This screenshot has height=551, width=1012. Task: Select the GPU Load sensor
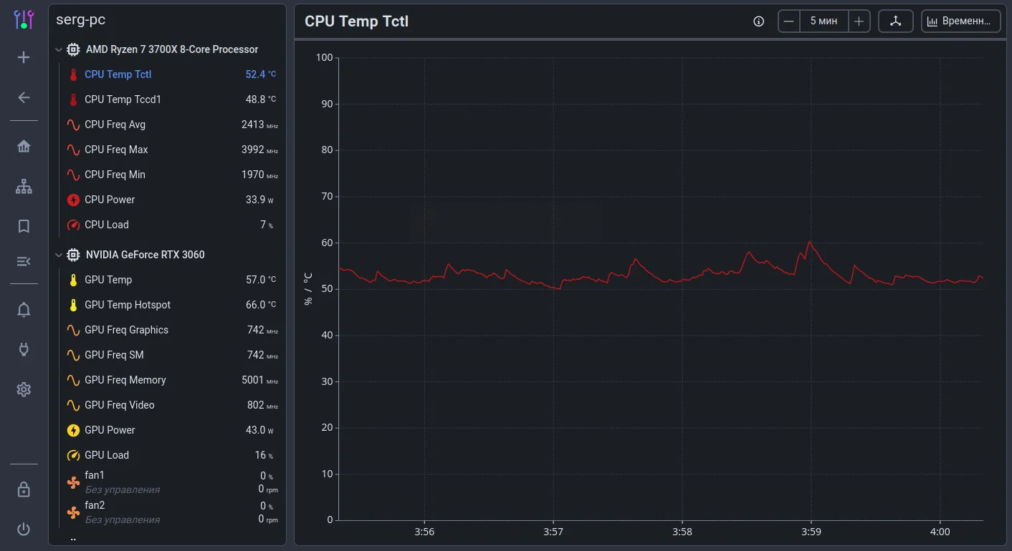(x=171, y=455)
